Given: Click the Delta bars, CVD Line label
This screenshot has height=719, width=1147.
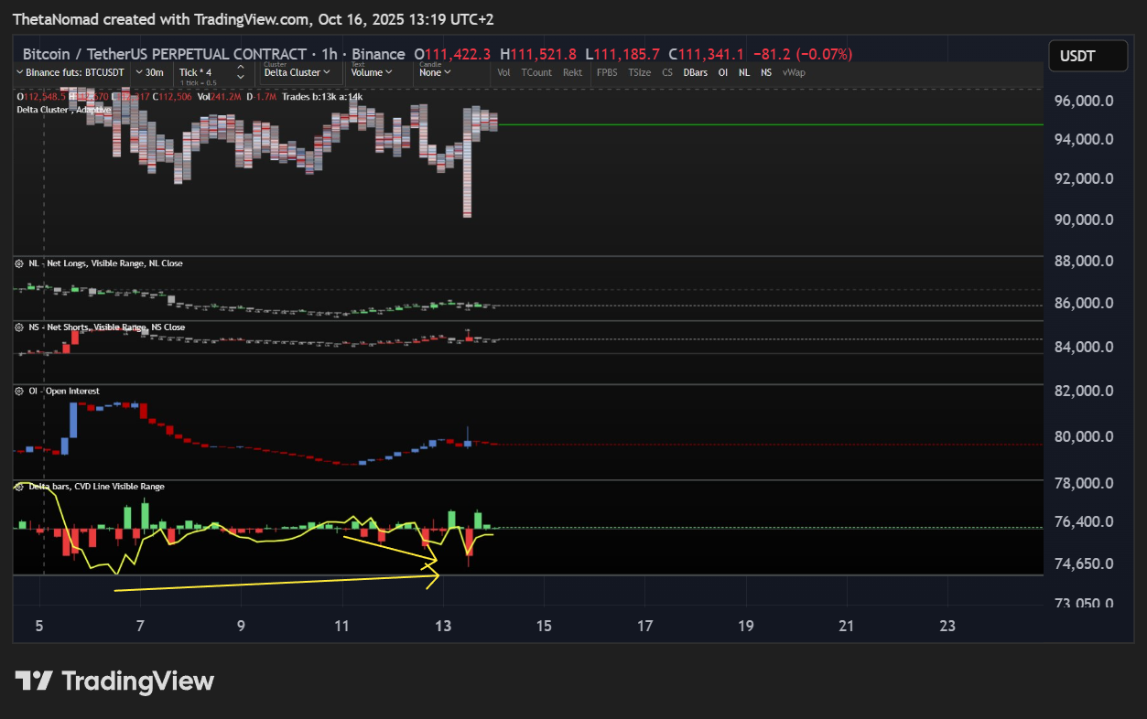Looking at the screenshot, I should coord(96,487).
